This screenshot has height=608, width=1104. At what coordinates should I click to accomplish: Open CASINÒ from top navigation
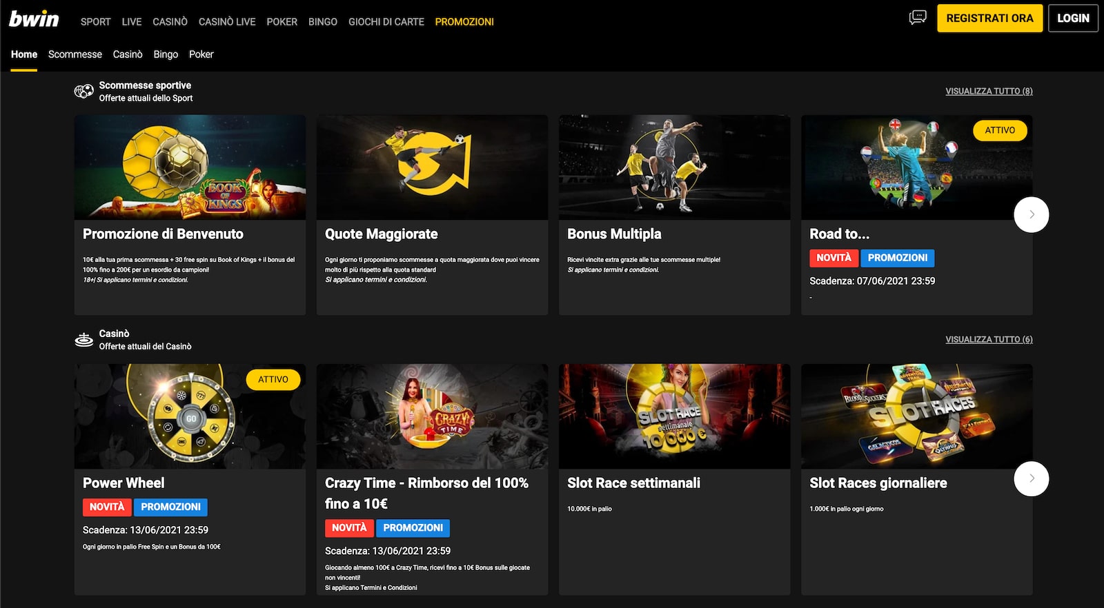tap(170, 21)
